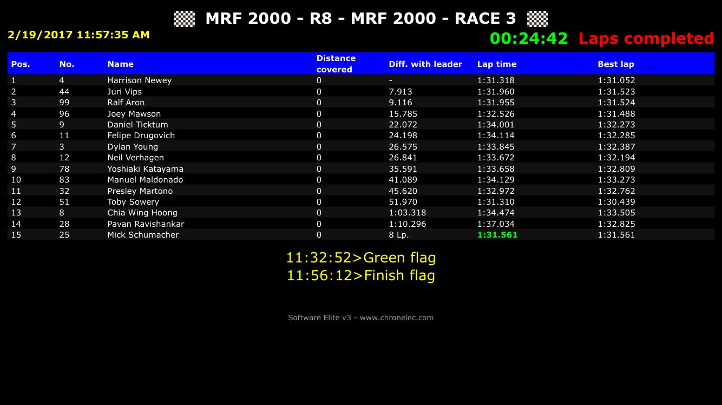Click the left checkered flag icon
Viewport: 722px width, 405px height.
[x=184, y=19]
